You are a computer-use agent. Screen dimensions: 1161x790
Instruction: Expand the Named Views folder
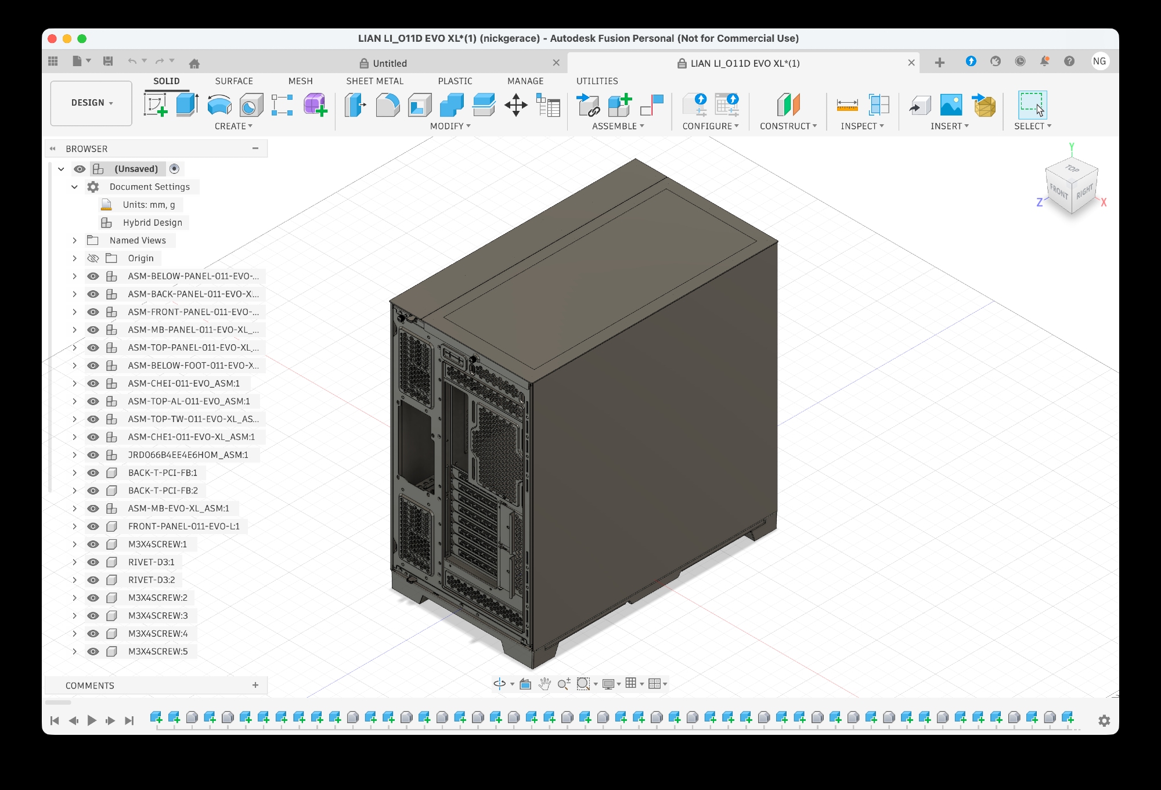[74, 240]
